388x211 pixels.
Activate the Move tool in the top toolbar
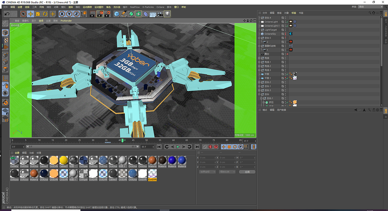pos(31,14)
